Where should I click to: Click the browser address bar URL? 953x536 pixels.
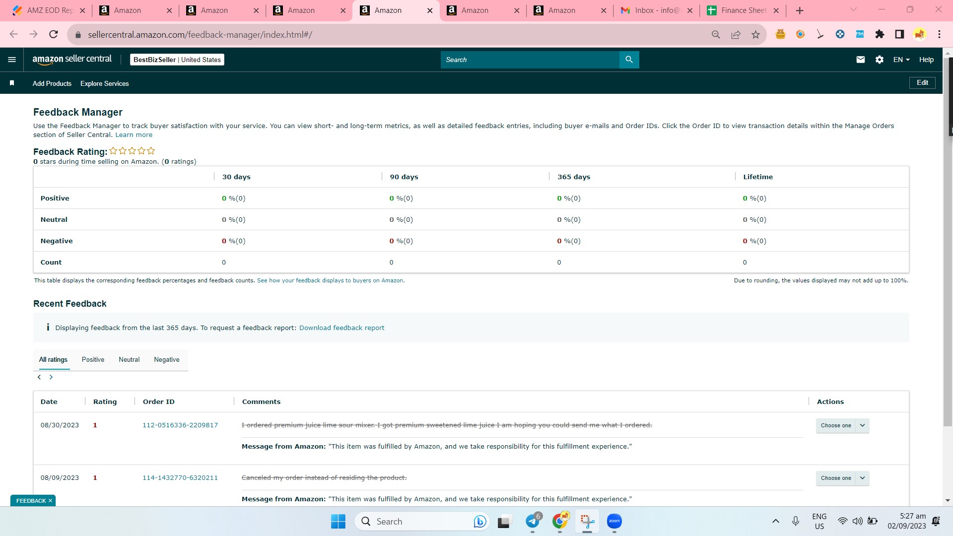tap(200, 35)
